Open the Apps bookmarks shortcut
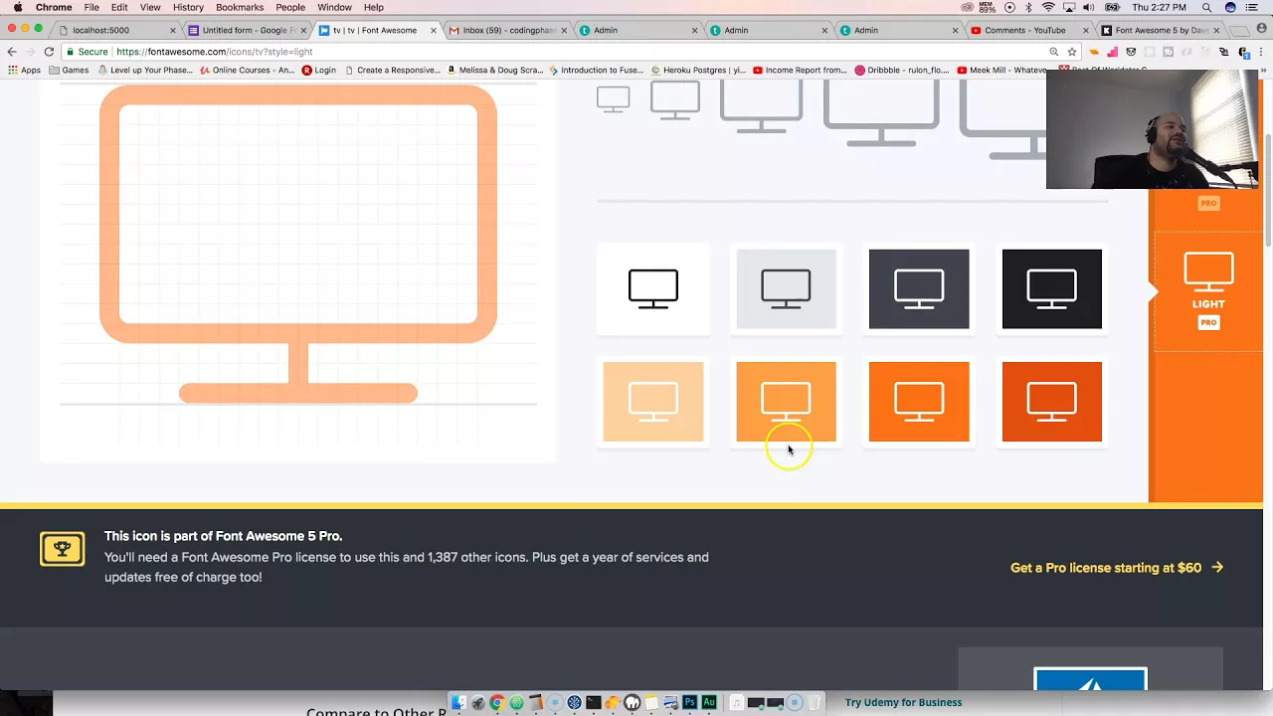The height and width of the screenshot is (716, 1273). [24, 70]
